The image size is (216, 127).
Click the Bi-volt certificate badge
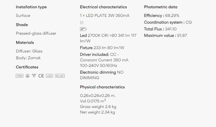(x=60, y=76)
